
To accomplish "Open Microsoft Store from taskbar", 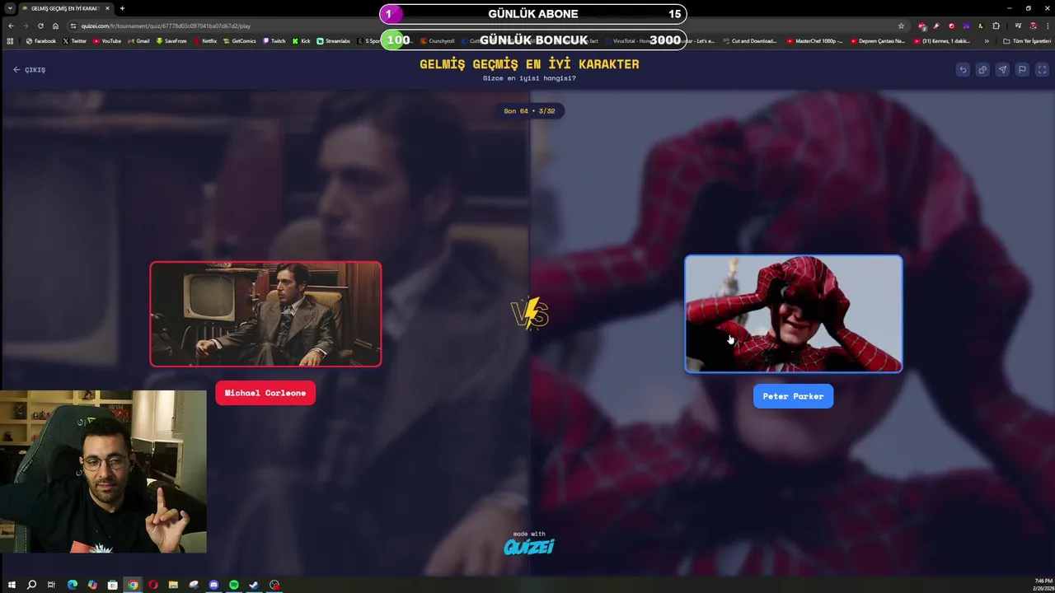I will 112,585.
